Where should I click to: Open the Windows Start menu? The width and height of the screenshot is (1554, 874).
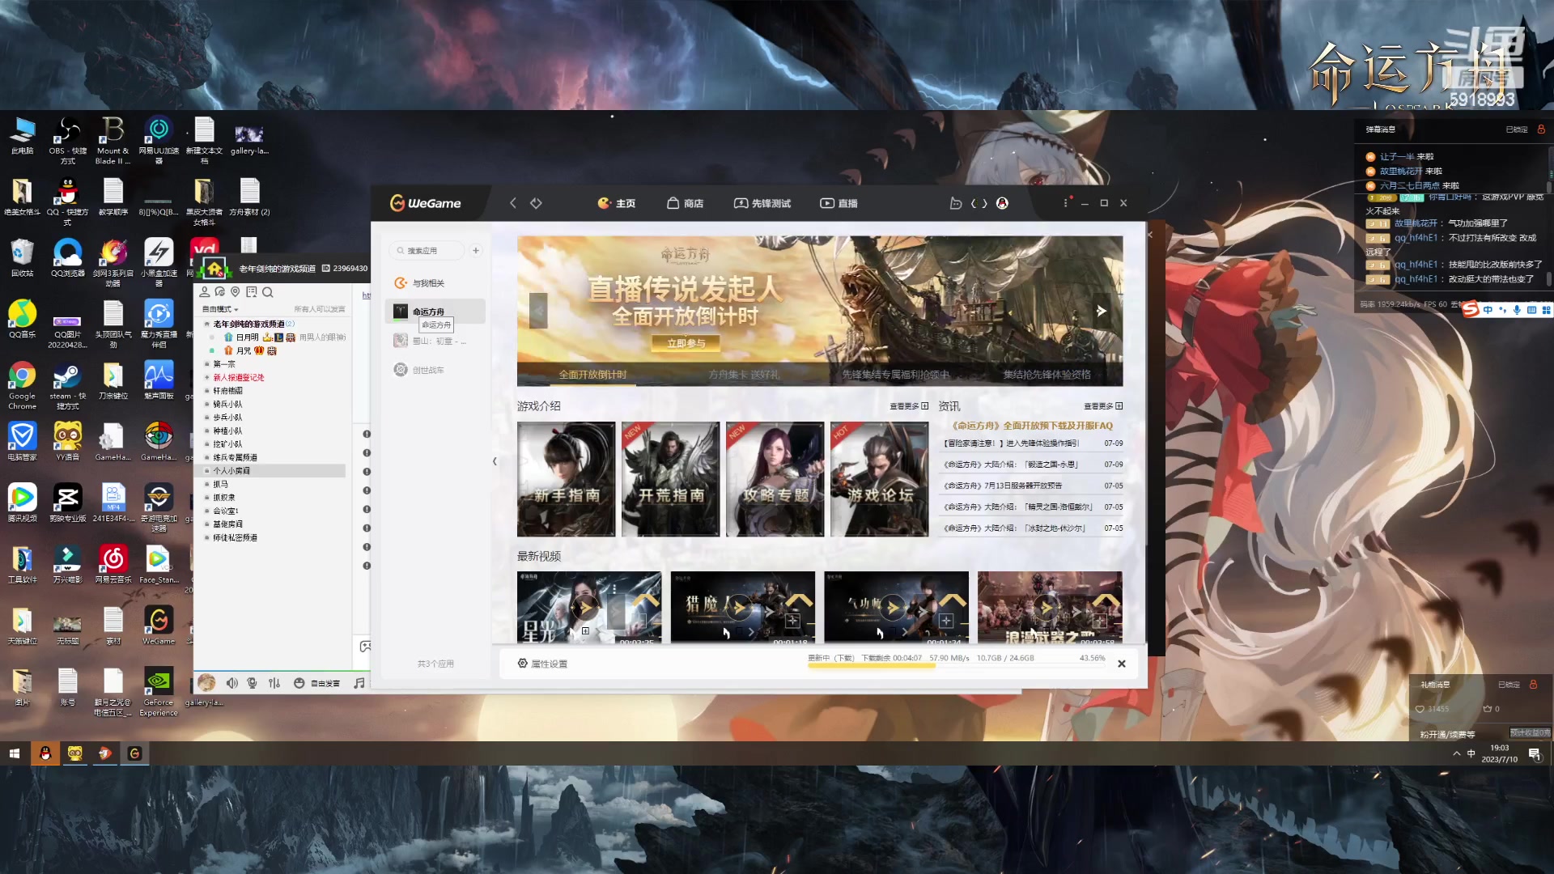click(x=14, y=753)
